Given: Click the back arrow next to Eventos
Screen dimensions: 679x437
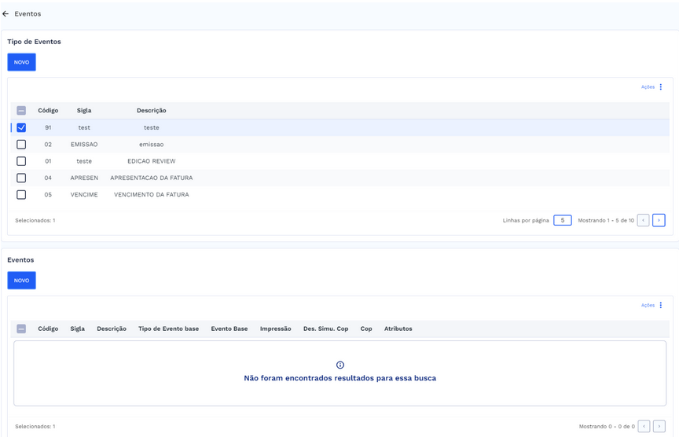Looking at the screenshot, I should [x=6, y=14].
